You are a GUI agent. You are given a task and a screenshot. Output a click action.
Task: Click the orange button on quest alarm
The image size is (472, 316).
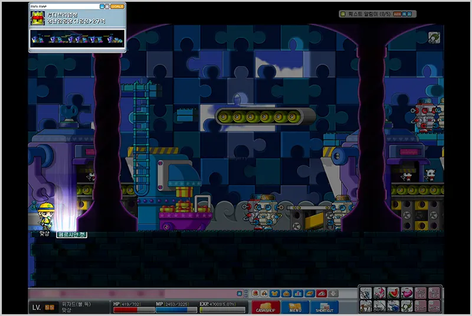pyautogui.click(x=397, y=14)
